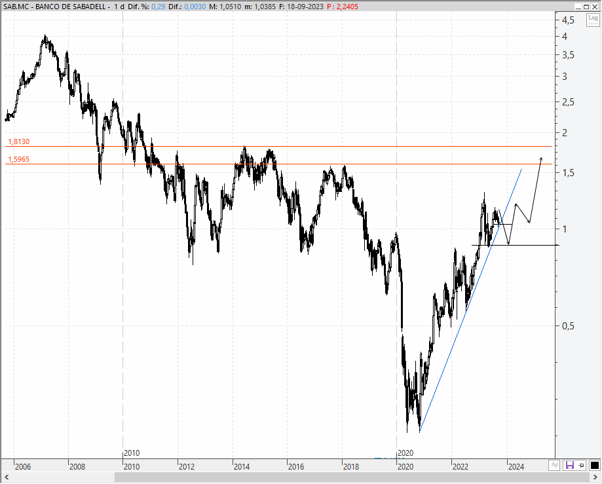602x484 pixels.
Task: Click the purple floppy disk save icon
Action: pyautogui.click(x=569, y=466)
